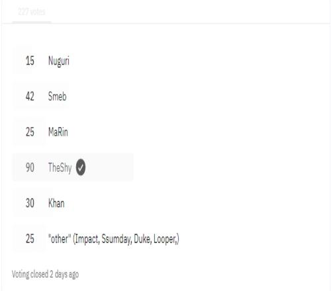Click the highlighted result bar of TheShy
Image resolution: width=331 pixels, height=291 pixels.
(x=73, y=167)
